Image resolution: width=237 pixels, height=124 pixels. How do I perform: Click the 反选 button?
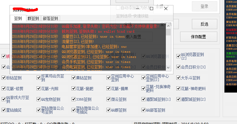click(x=204, y=24)
